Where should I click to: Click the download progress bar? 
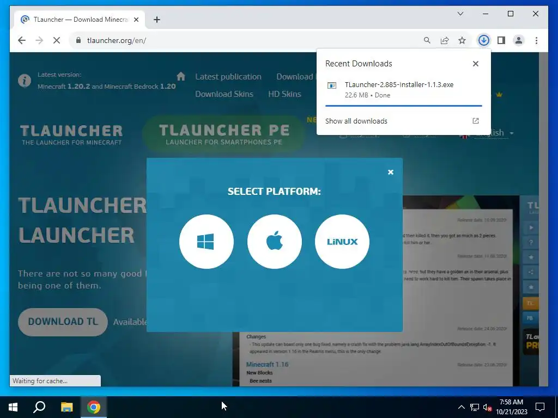point(404,106)
